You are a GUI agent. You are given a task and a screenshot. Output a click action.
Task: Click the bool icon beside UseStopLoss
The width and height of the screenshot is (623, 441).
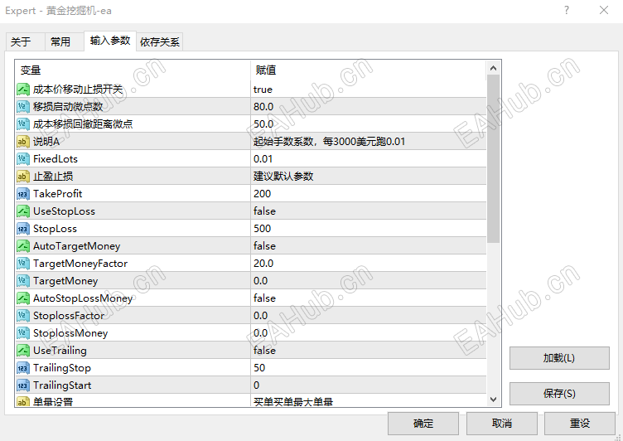coord(23,211)
